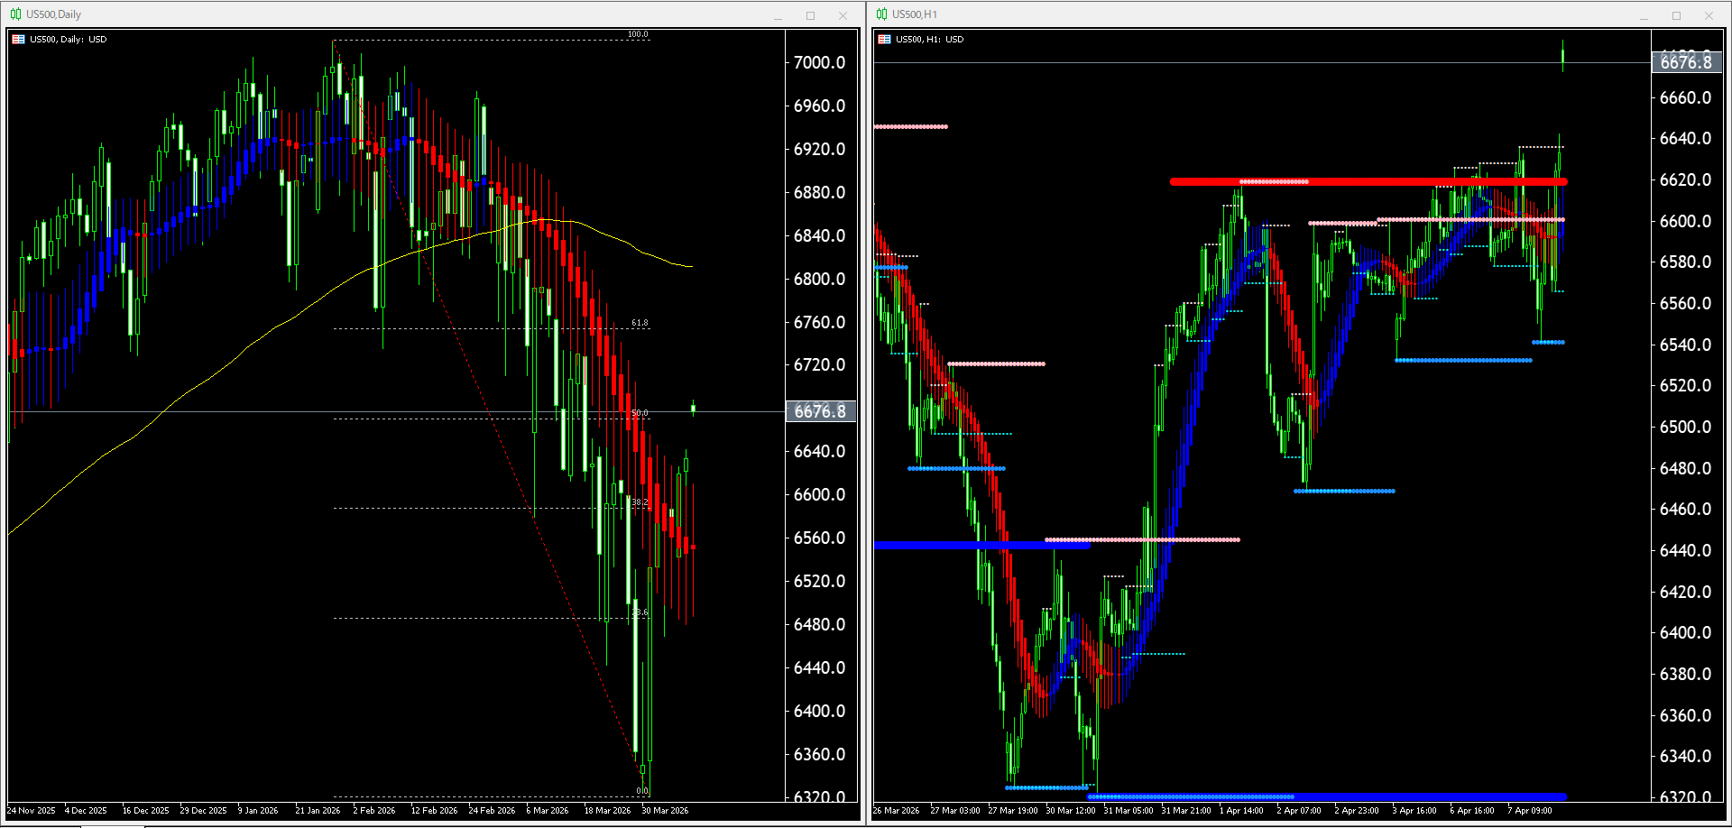Maximize the US500,H1 chart window
Viewport: 1732px width, 828px height.
pos(1676,15)
